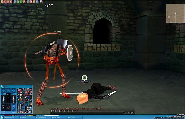Click the yellow stamina bar at bottom
Screen dimensions: 185x119
(x=30, y=115)
